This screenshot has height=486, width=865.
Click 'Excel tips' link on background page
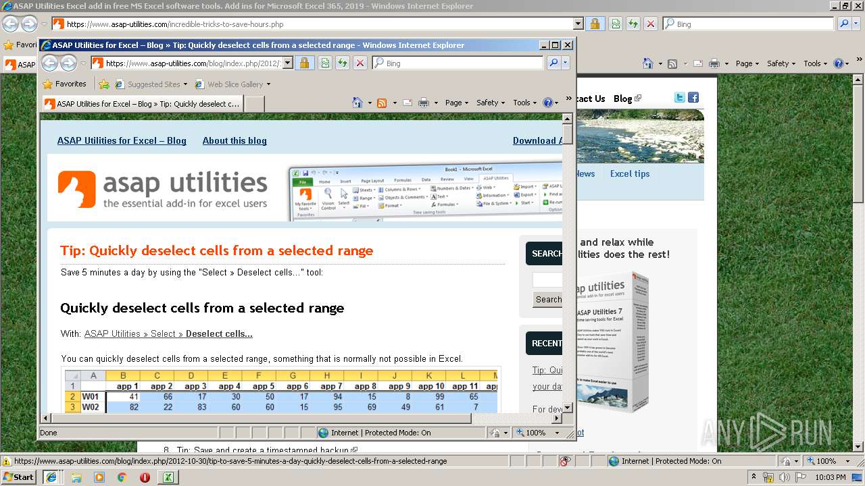(x=630, y=173)
